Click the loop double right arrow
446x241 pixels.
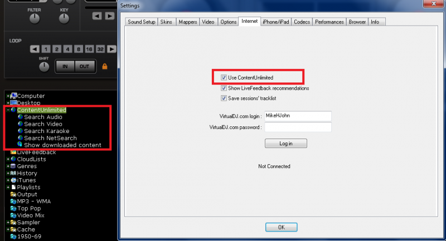[111, 49]
